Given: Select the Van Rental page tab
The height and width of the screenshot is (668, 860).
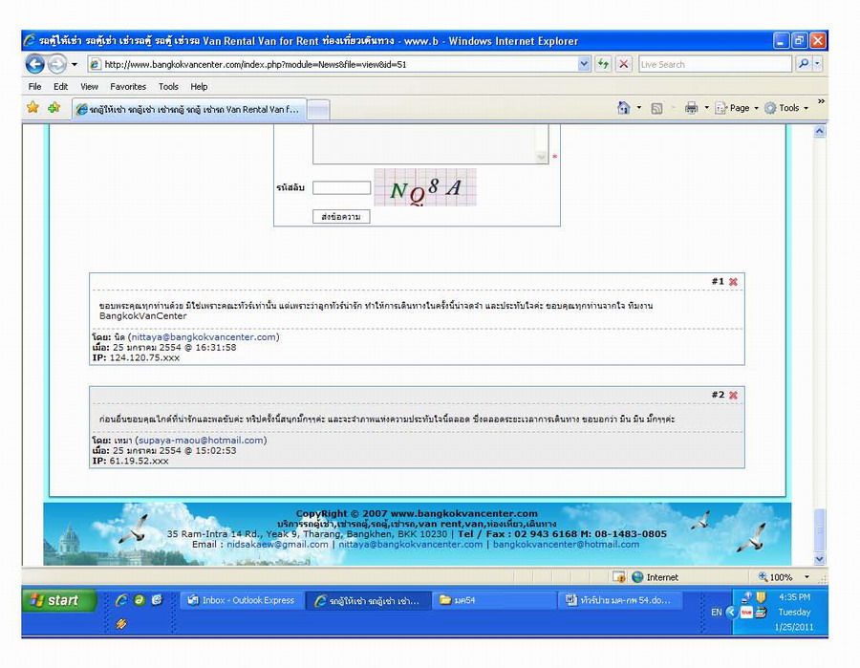Looking at the screenshot, I should point(190,109).
